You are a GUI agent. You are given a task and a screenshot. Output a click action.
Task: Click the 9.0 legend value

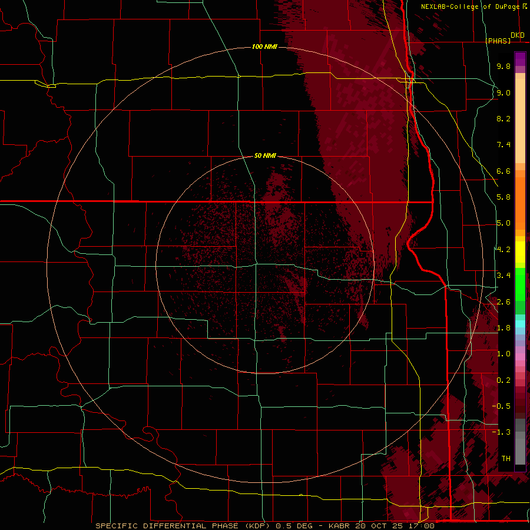[x=503, y=92]
